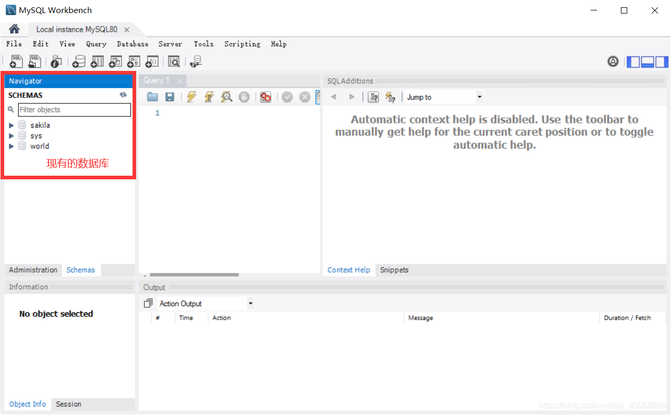Create a new function icon

(152, 62)
